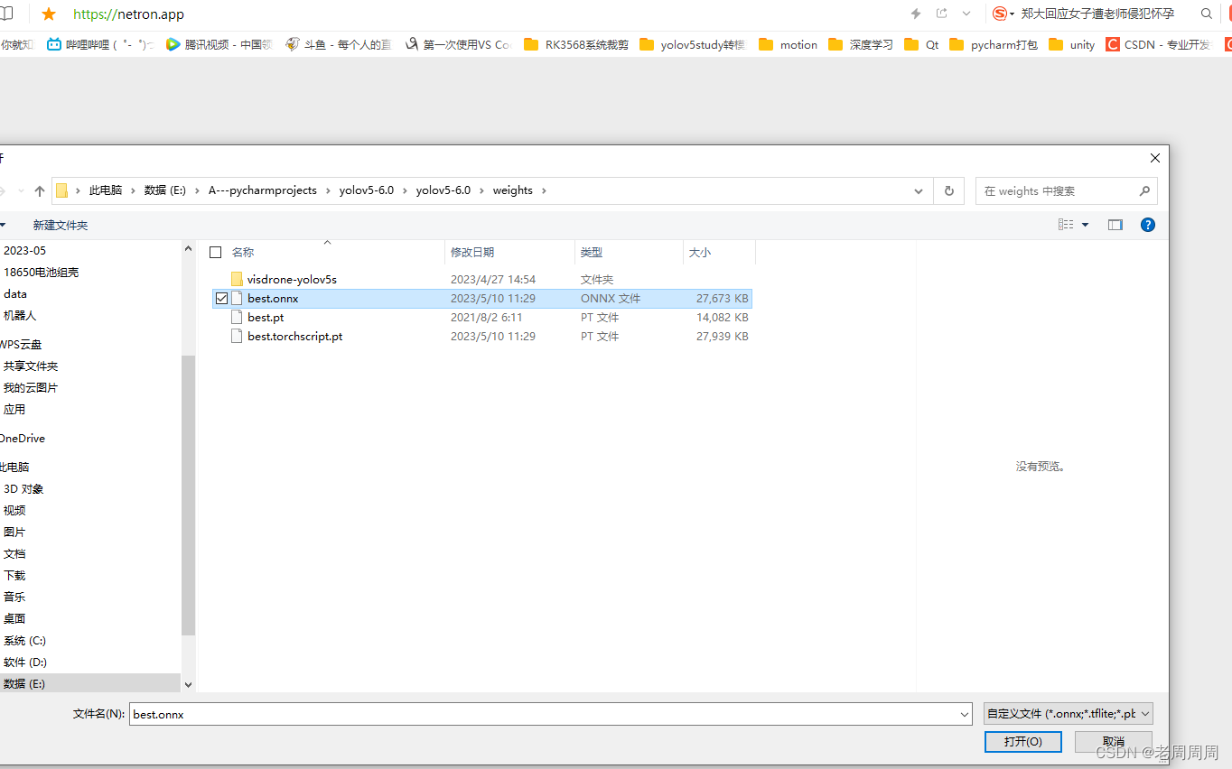Screen dimensions: 1232x769
Task: Click the bookmark star icon
Action: pos(49,14)
